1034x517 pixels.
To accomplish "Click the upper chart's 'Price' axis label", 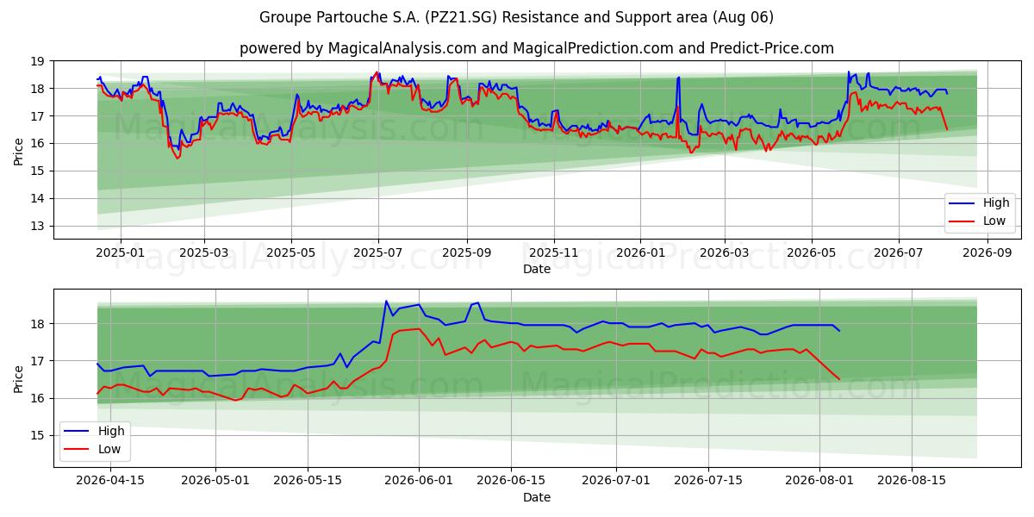I will pos(19,151).
